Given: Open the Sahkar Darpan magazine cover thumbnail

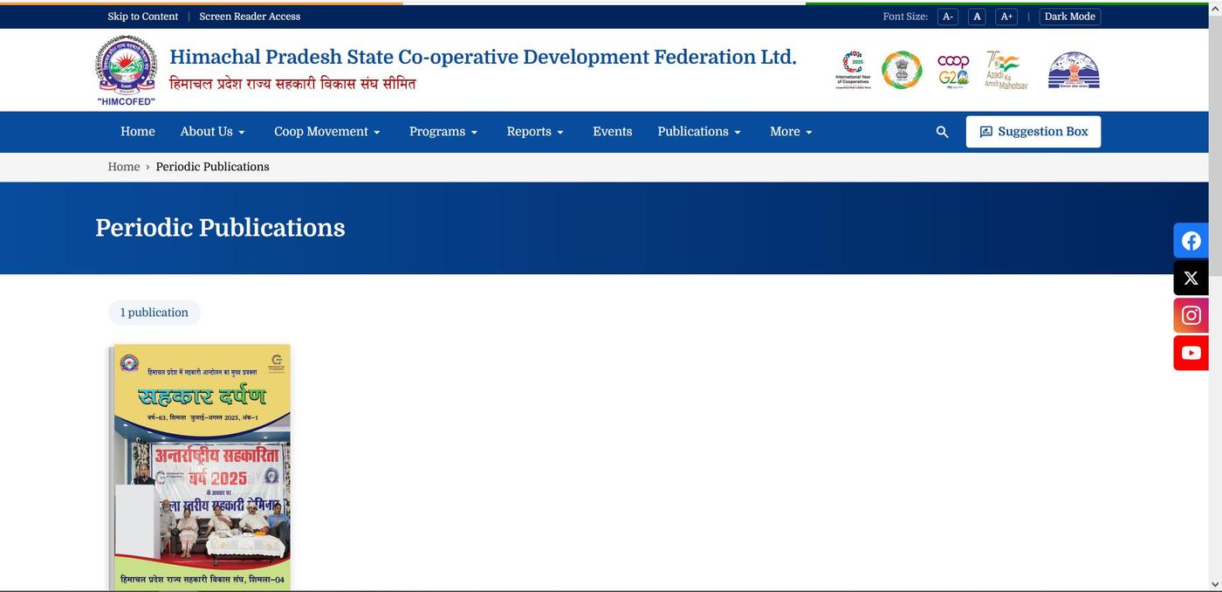Looking at the screenshot, I should click(202, 466).
